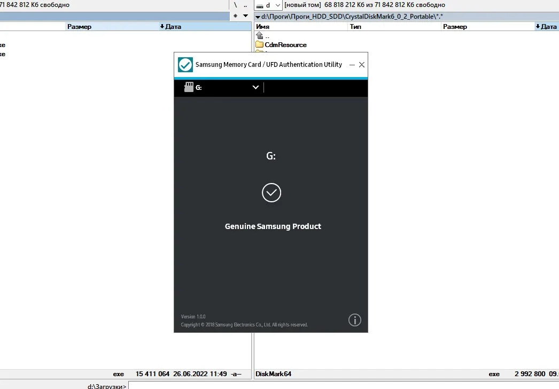Click the command line input field
The height and width of the screenshot is (389, 559).
click(x=343, y=386)
